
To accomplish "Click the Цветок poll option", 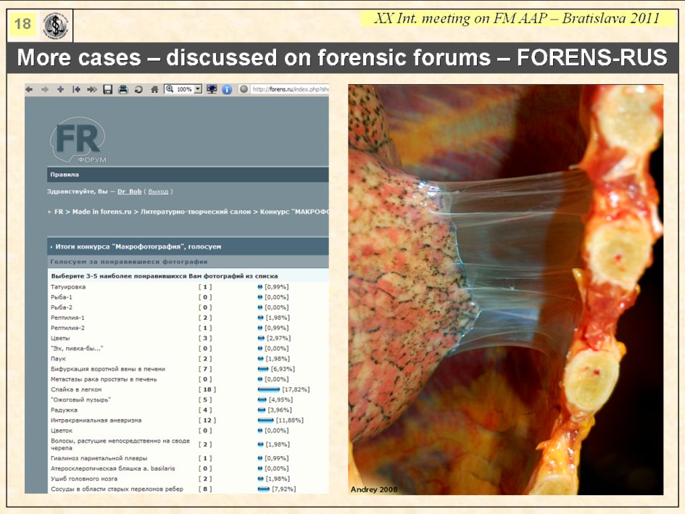I will pyautogui.click(x=61, y=431).
